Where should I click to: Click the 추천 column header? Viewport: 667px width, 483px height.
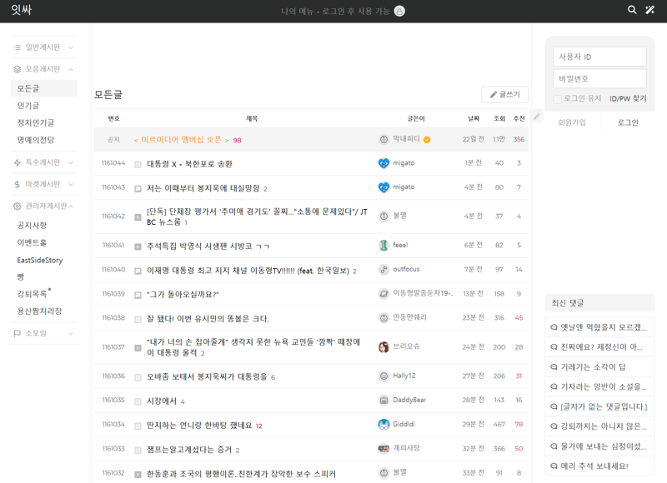click(519, 118)
